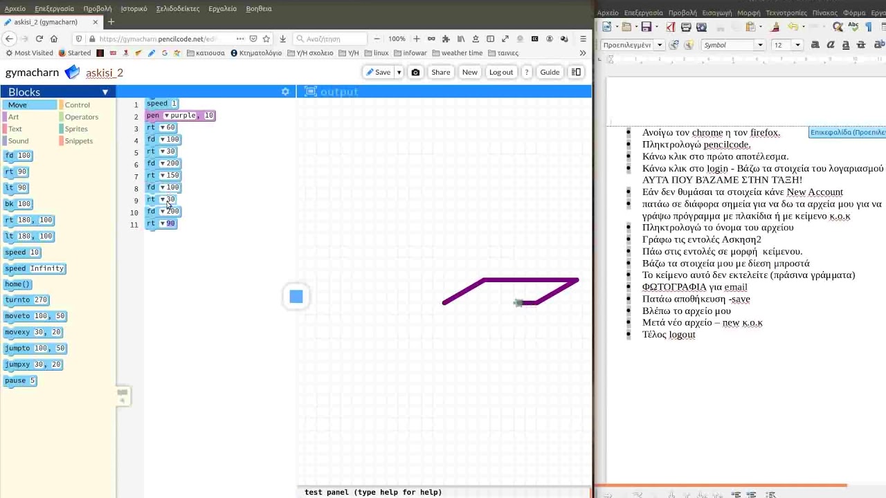Collapse the Blocks palette with its arrow
Image resolution: width=886 pixels, height=498 pixels.
105,92
